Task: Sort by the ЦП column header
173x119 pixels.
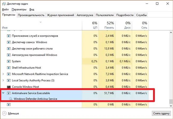Action: [90, 25]
